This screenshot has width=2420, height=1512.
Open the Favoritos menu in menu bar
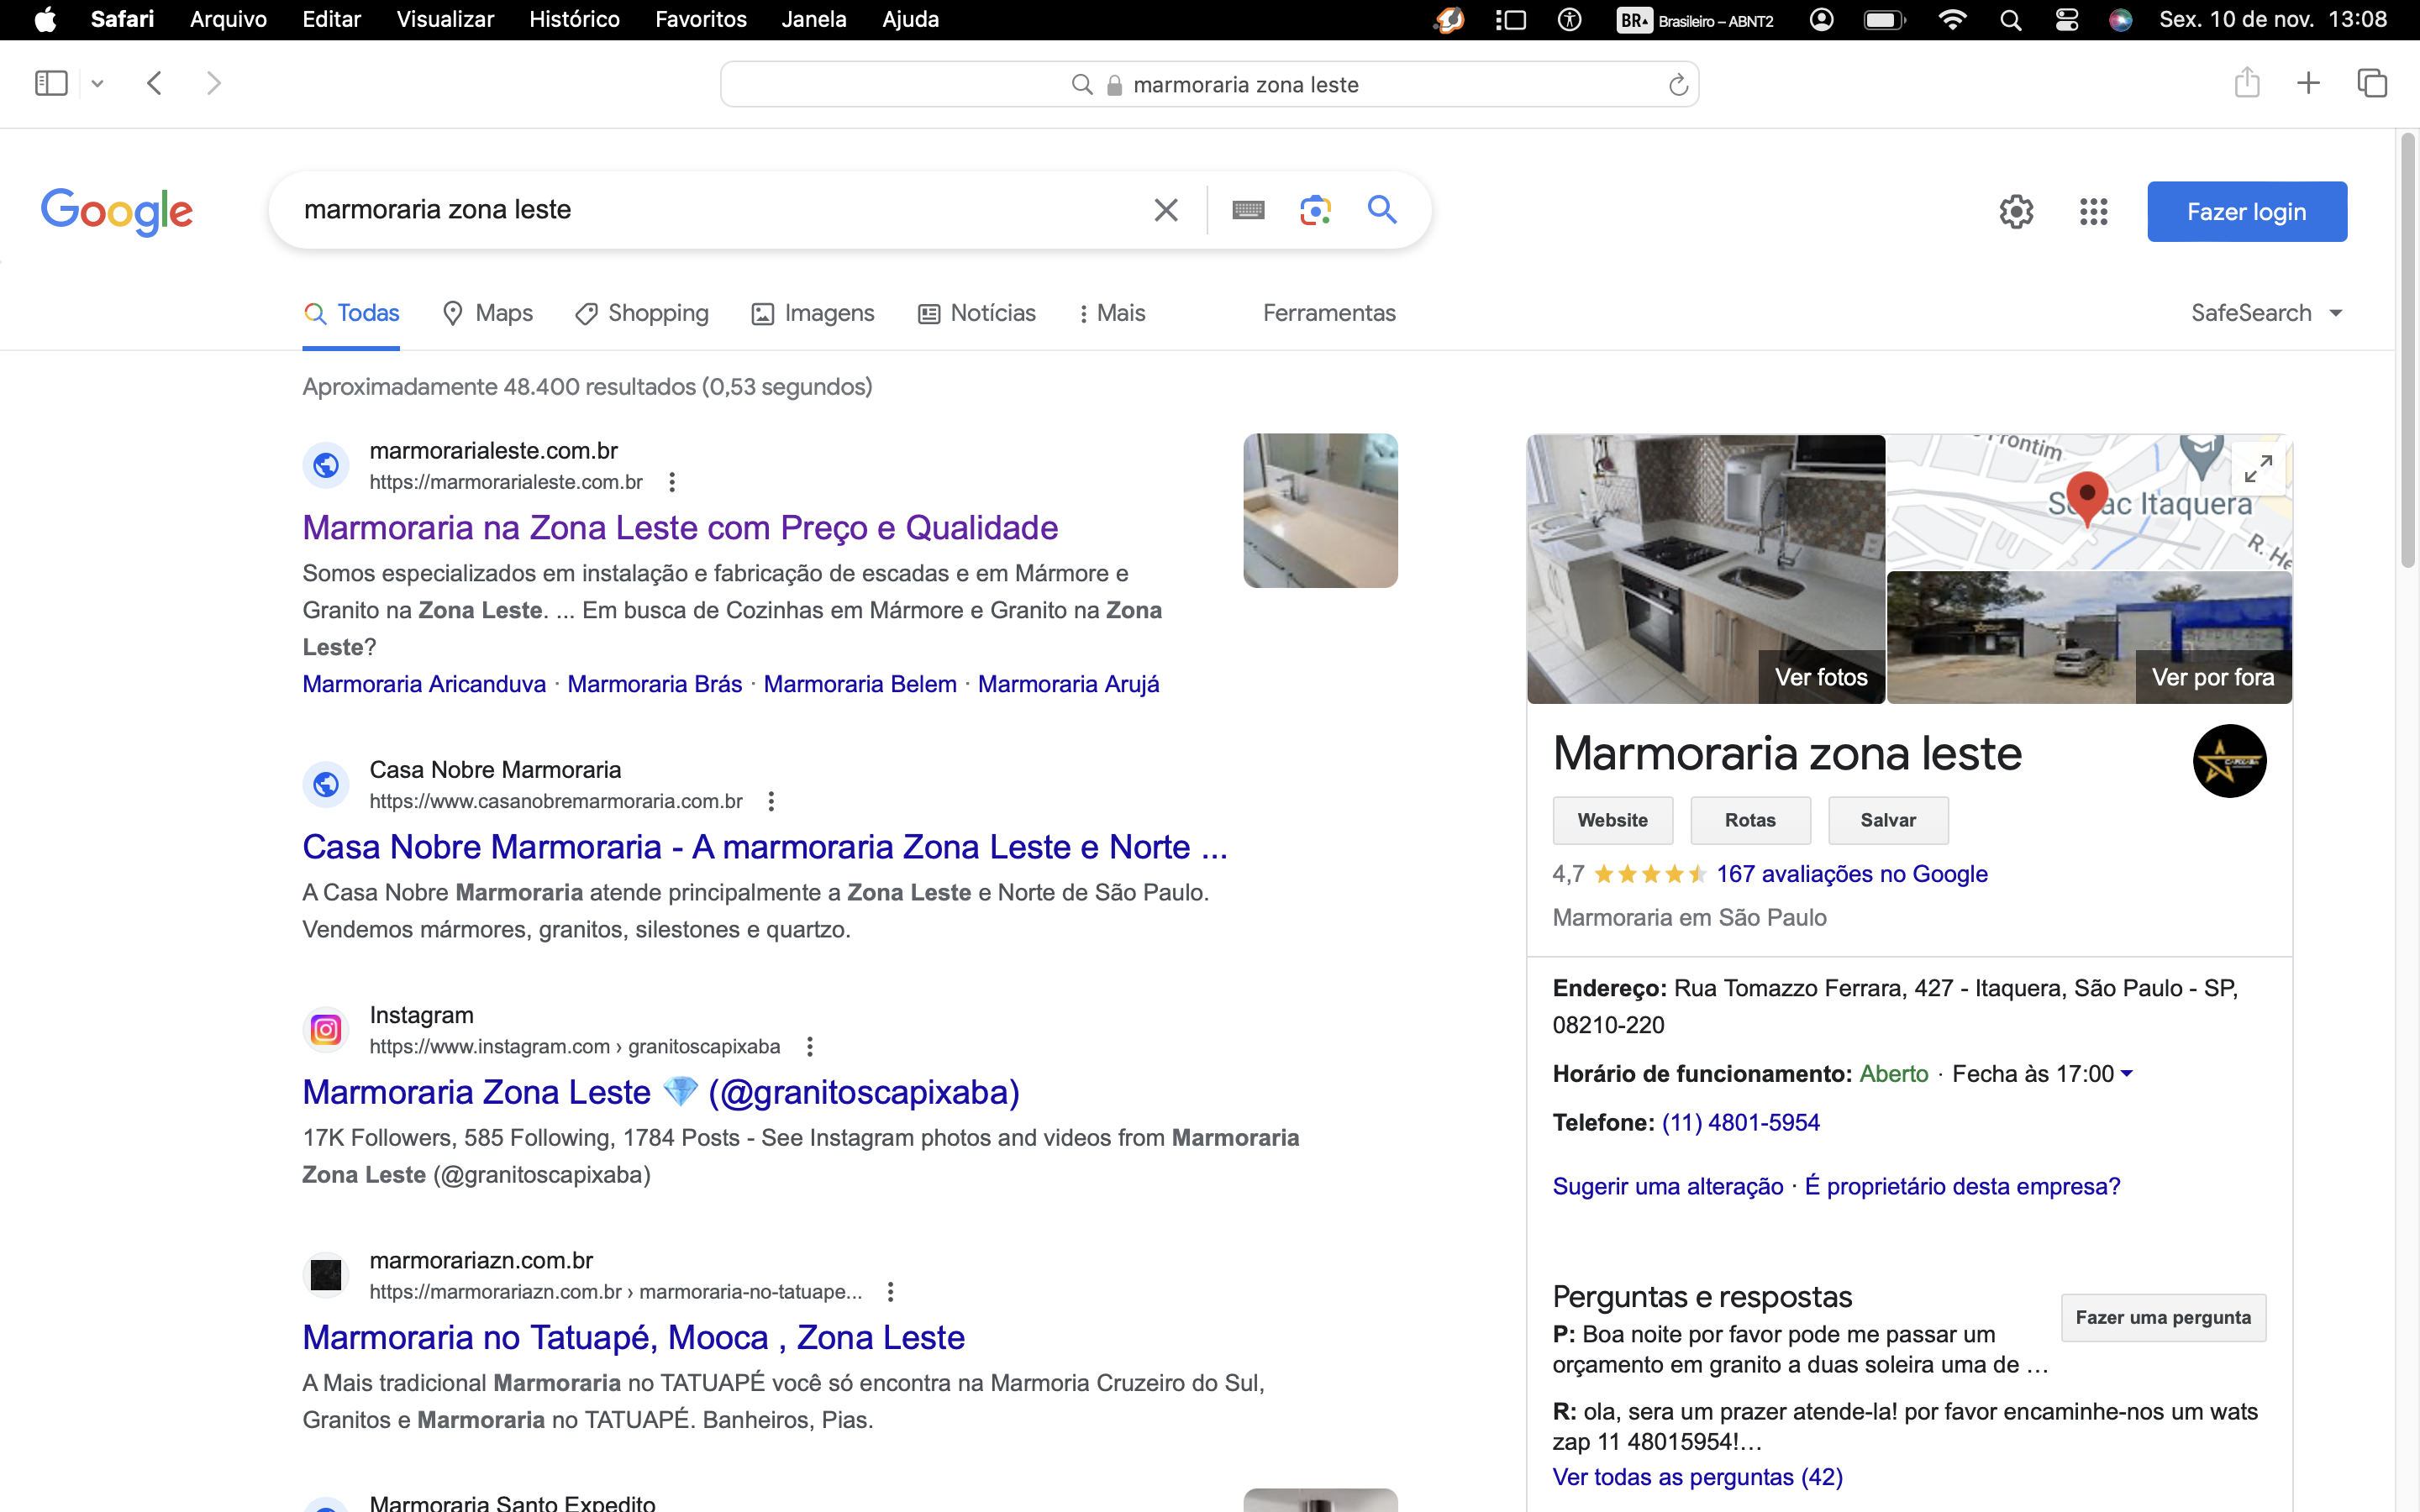click(x=700, y=19)
